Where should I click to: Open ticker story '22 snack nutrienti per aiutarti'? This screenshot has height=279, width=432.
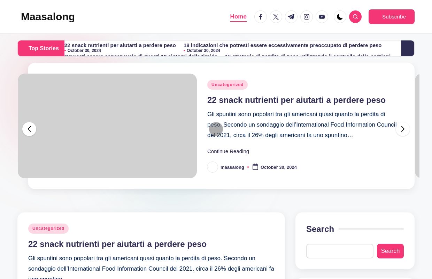[120, 45]
